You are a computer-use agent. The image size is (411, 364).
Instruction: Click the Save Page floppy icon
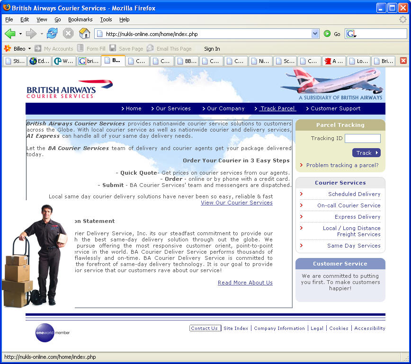click(x=113, y=48)
